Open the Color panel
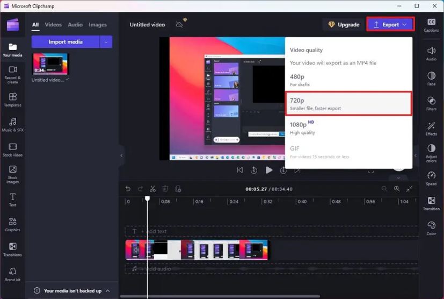 coord(431,229)
